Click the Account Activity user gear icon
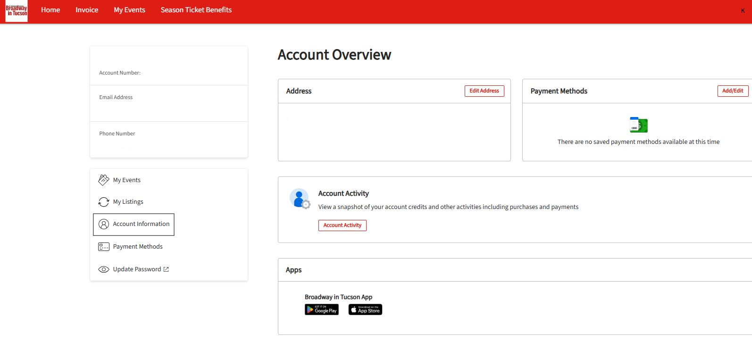This screenshot has width=752, height=359. [300, 199]
